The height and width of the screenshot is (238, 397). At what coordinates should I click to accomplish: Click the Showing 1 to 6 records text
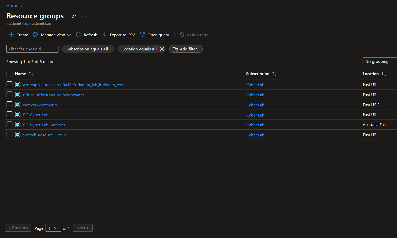pos(32,62)
